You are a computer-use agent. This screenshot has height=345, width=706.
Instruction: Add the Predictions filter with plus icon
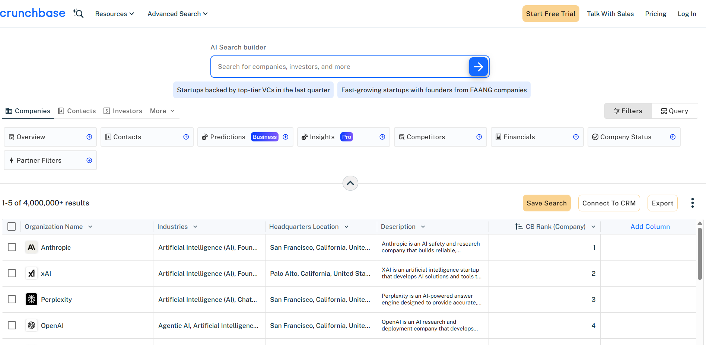pos(286,137)
